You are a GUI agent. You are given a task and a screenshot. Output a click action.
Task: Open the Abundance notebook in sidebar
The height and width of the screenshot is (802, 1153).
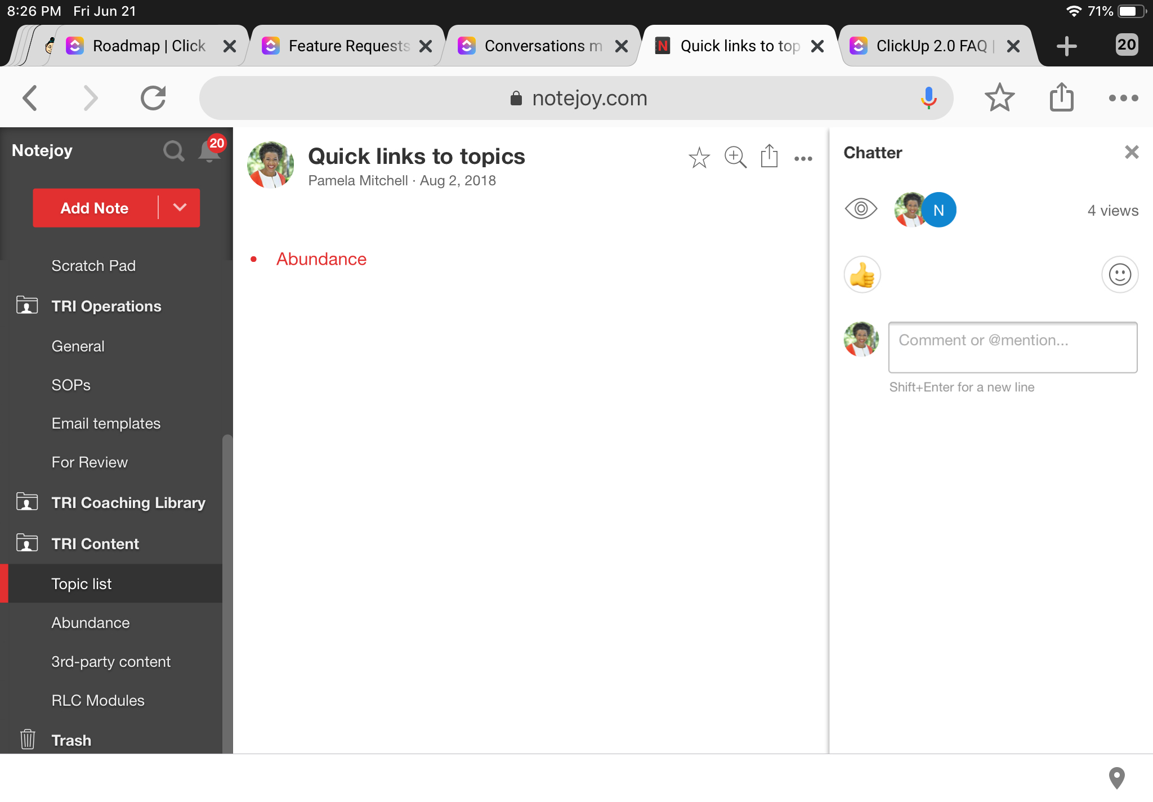tap(91, 622)
